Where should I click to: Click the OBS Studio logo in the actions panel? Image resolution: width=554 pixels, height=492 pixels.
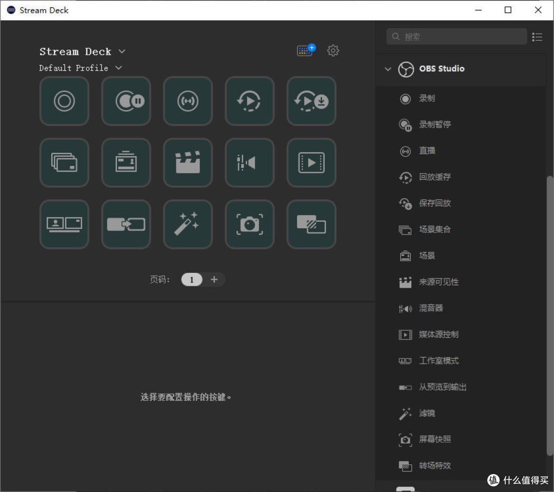coord(406,69)
